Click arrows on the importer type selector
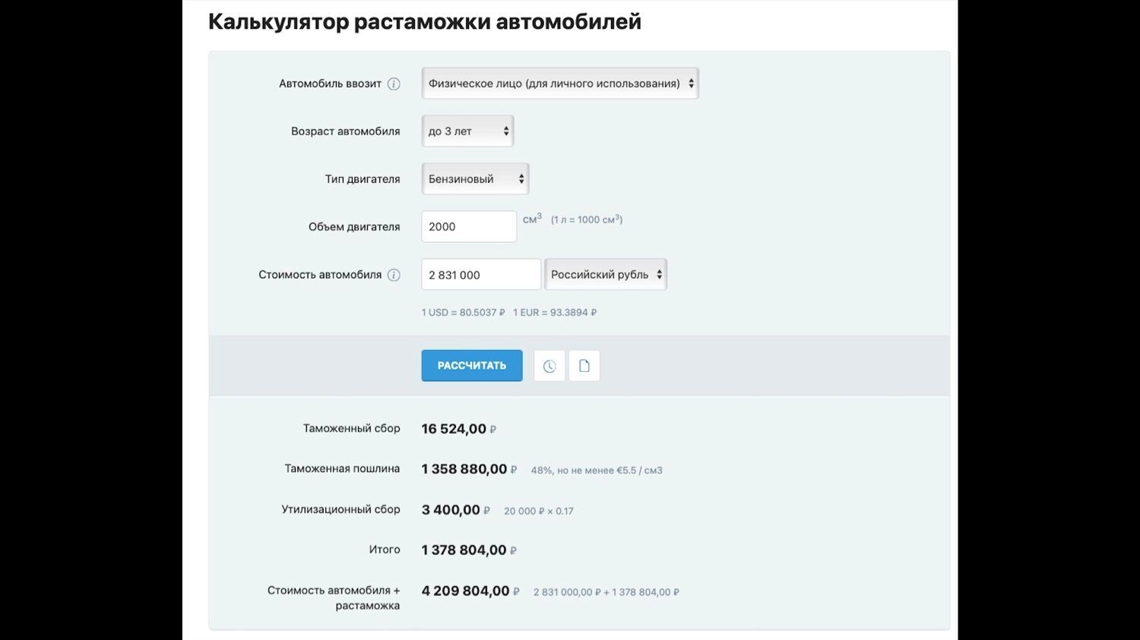Screen dimensions: 1140x640 click(690, 84)
